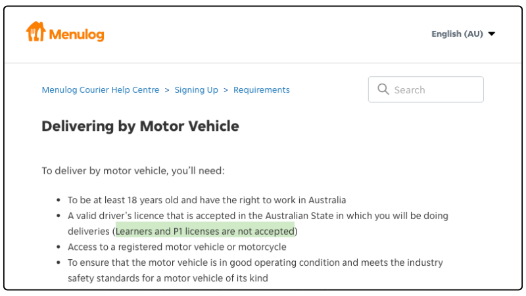The height and width of the screenshot is (296, 526).
Task: Click the Menulog house logo icon
Action: [x=36, y=32]
